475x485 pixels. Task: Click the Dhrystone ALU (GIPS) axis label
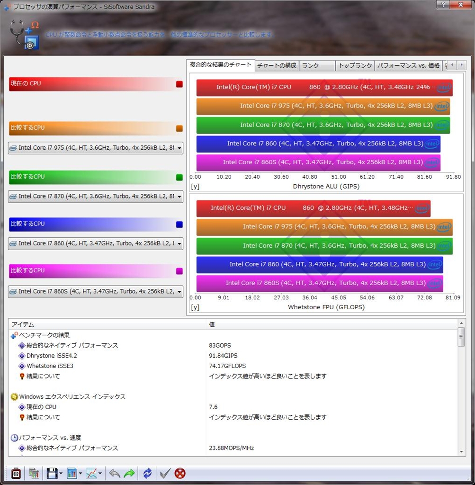coord(326,187)
